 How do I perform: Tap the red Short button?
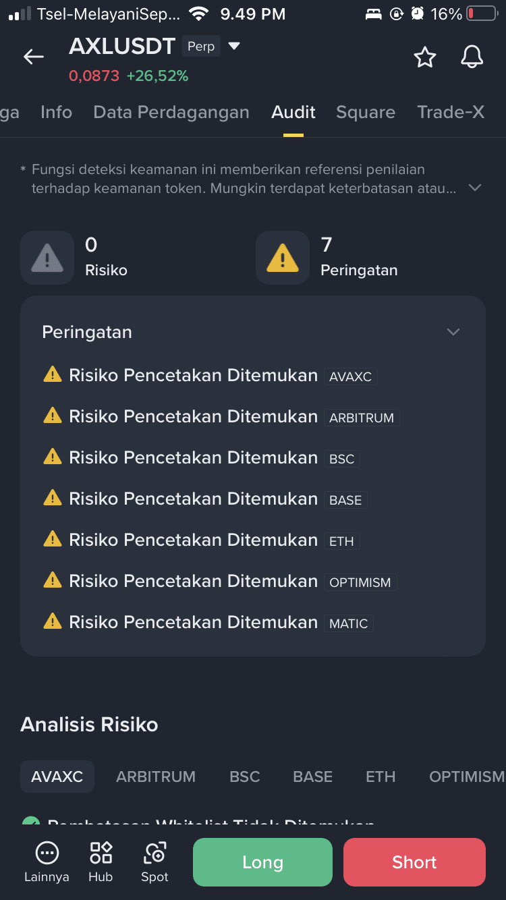[x=414, y=862]
